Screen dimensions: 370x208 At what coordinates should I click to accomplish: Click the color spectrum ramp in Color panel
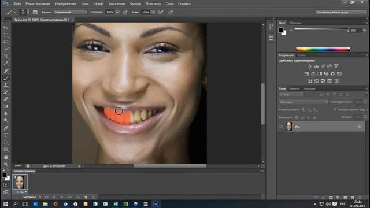pos(323,49)
